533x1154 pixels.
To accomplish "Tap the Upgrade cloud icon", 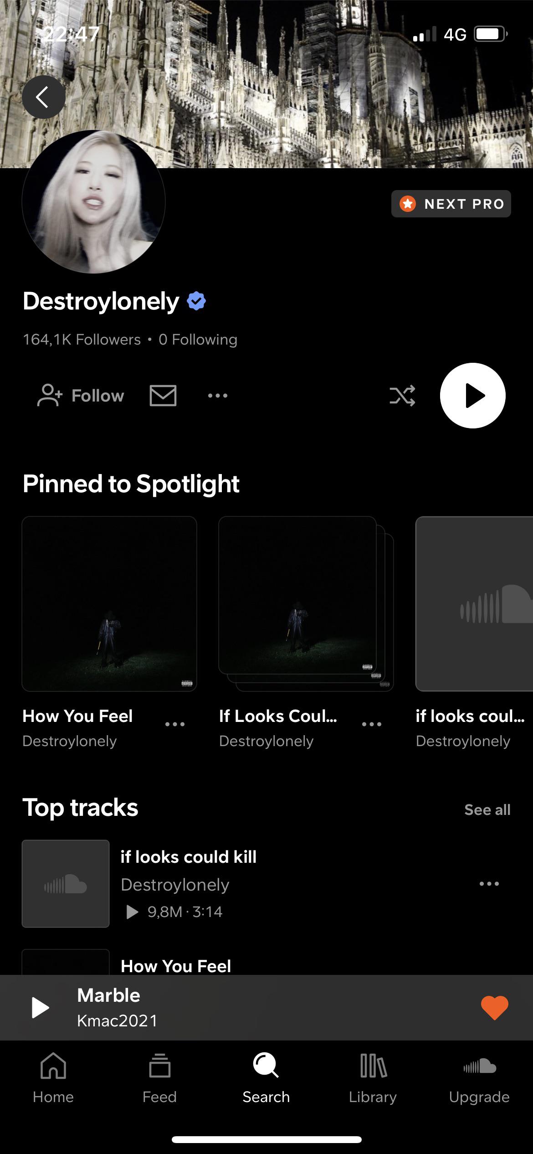I will [479, 1077].
